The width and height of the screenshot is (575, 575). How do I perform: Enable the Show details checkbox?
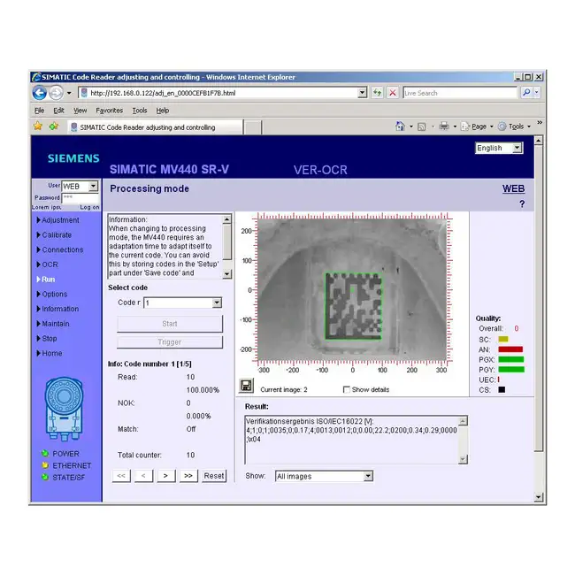[346, 389]
